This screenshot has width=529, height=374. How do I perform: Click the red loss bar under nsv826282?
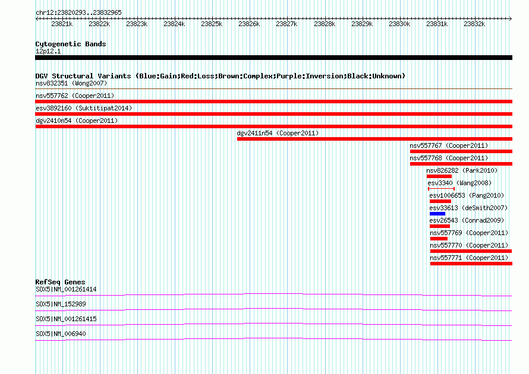(439, 176)
